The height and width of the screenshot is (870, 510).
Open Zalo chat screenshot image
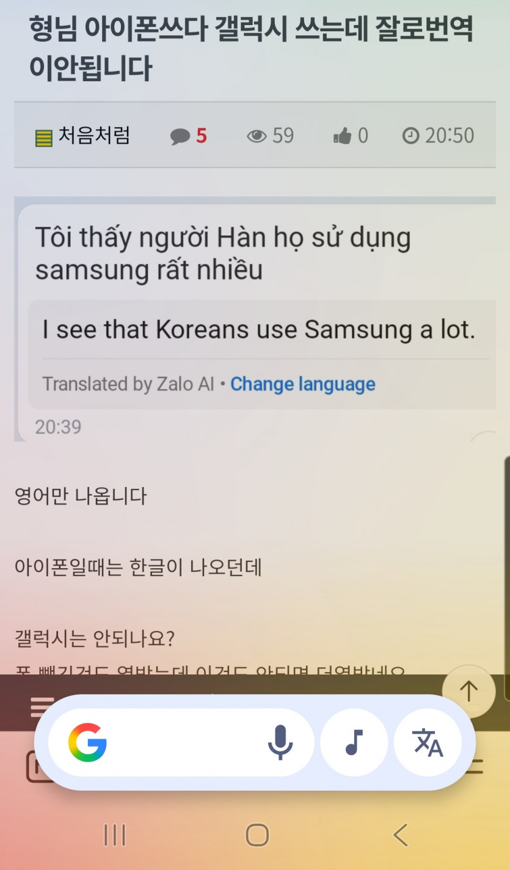(255, 319)
